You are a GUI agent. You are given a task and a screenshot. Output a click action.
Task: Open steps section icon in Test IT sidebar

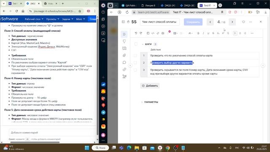(124, 34)
